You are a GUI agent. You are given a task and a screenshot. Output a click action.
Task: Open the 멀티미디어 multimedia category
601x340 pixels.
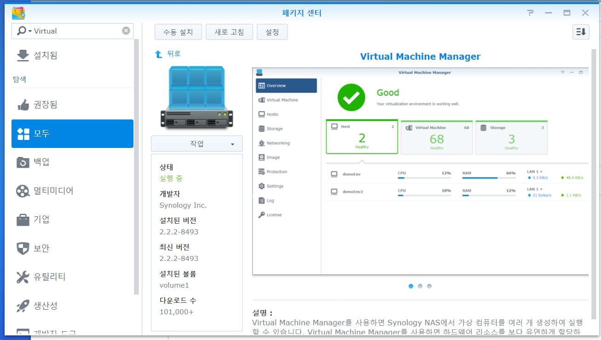(72, 191)
